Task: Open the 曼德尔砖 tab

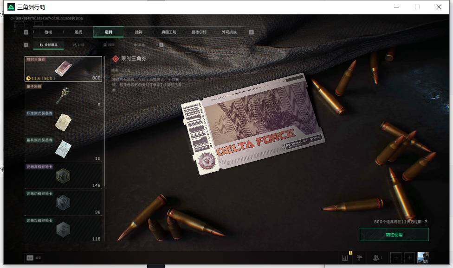Action: click(199, 32)
